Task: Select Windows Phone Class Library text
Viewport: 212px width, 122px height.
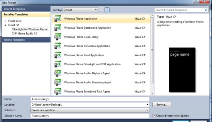Action: [81, 37]
